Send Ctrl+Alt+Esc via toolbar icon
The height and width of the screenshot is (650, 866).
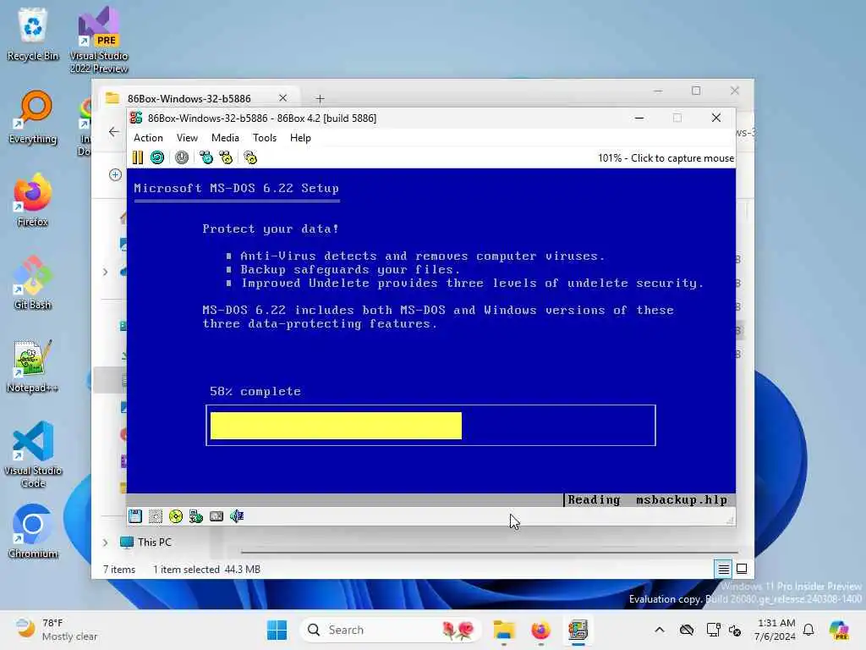227,158
